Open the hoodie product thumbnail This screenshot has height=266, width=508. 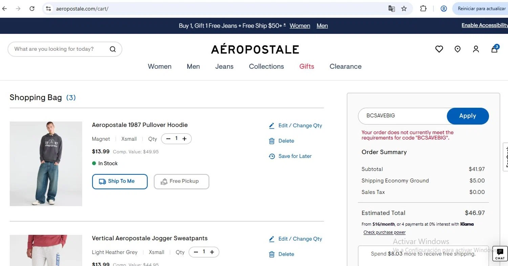[46, 164]
